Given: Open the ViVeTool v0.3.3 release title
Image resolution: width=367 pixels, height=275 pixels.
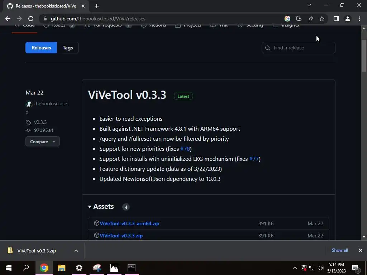Looking at the screenshot, I should pyautogui.click(x=127, y=95).
